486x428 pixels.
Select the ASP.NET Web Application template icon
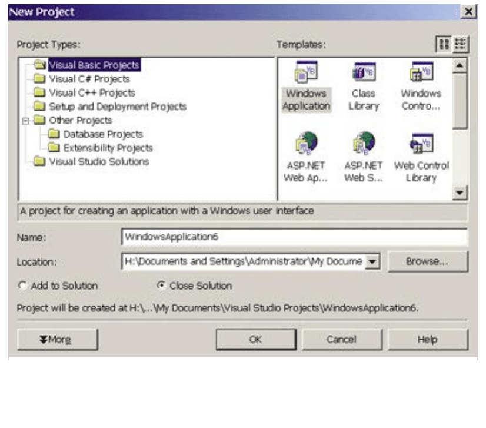click(306, 143)
